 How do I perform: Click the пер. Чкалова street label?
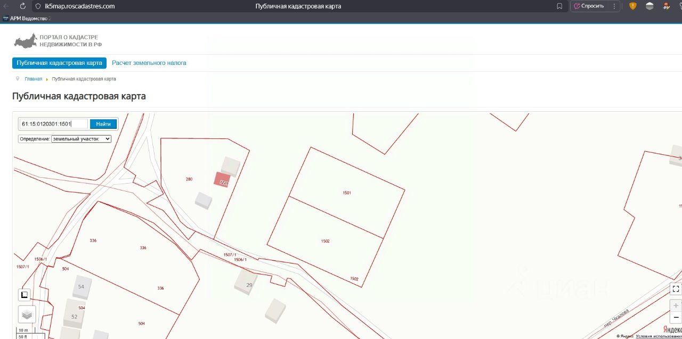[617, 318]
